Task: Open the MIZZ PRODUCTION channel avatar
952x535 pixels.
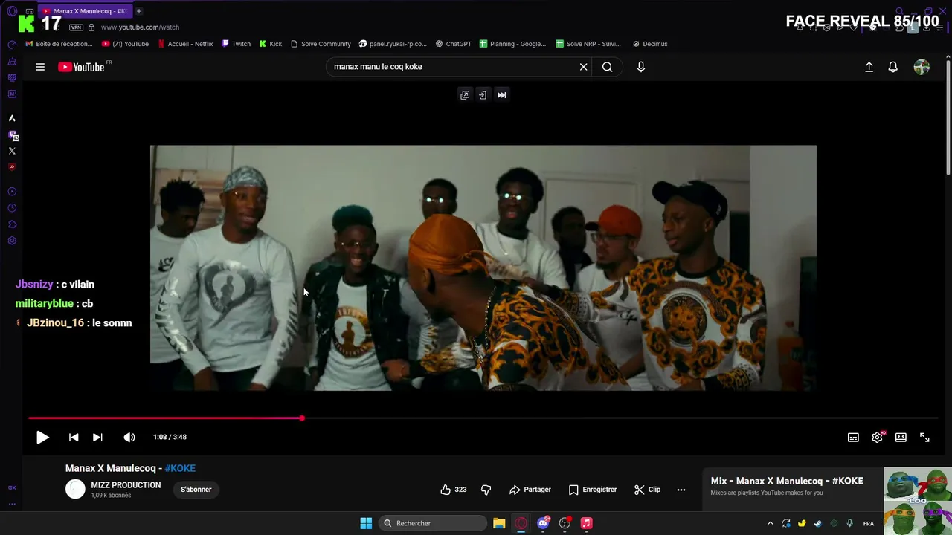Action: click(75, 489)
